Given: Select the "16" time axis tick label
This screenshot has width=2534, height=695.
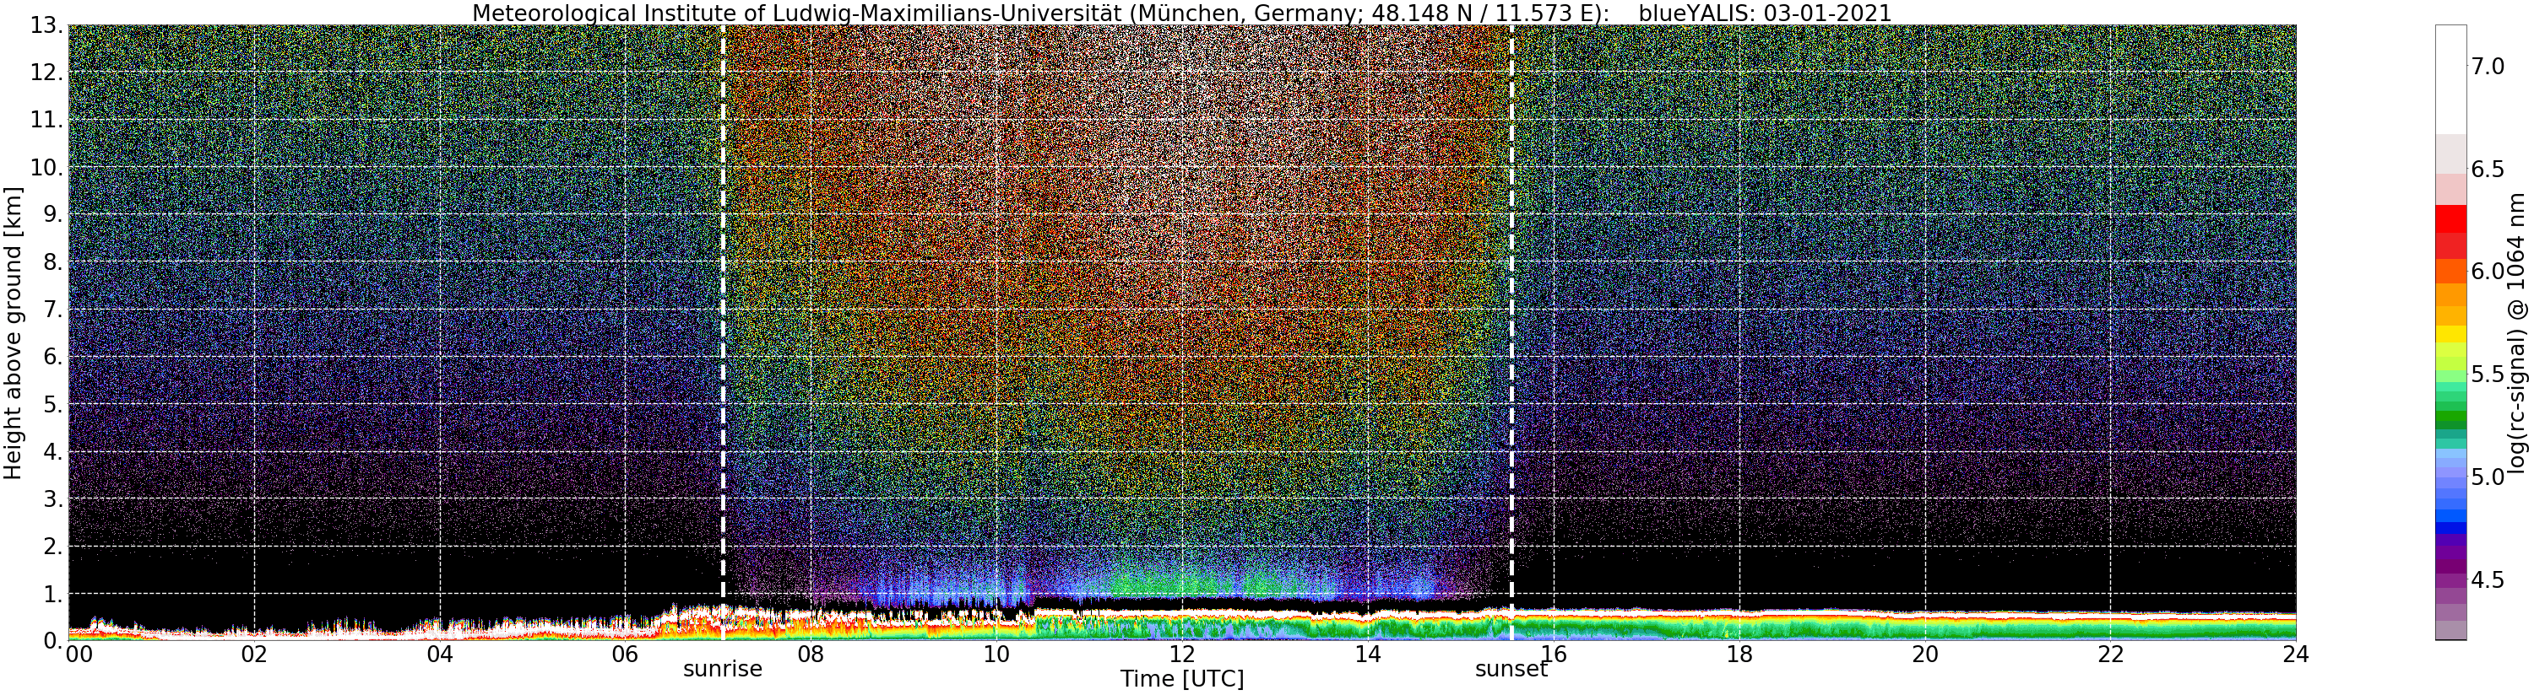Looking at the screenshot, I should [1554, 654].
